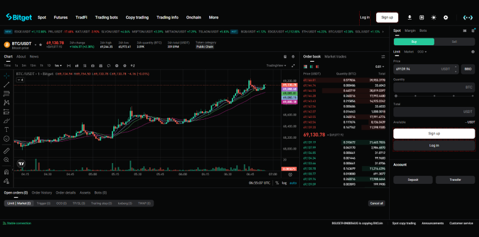This screenshot has height=237, width=479.
Task: Open the Order history tab
Action: click(x=42, y=193)
